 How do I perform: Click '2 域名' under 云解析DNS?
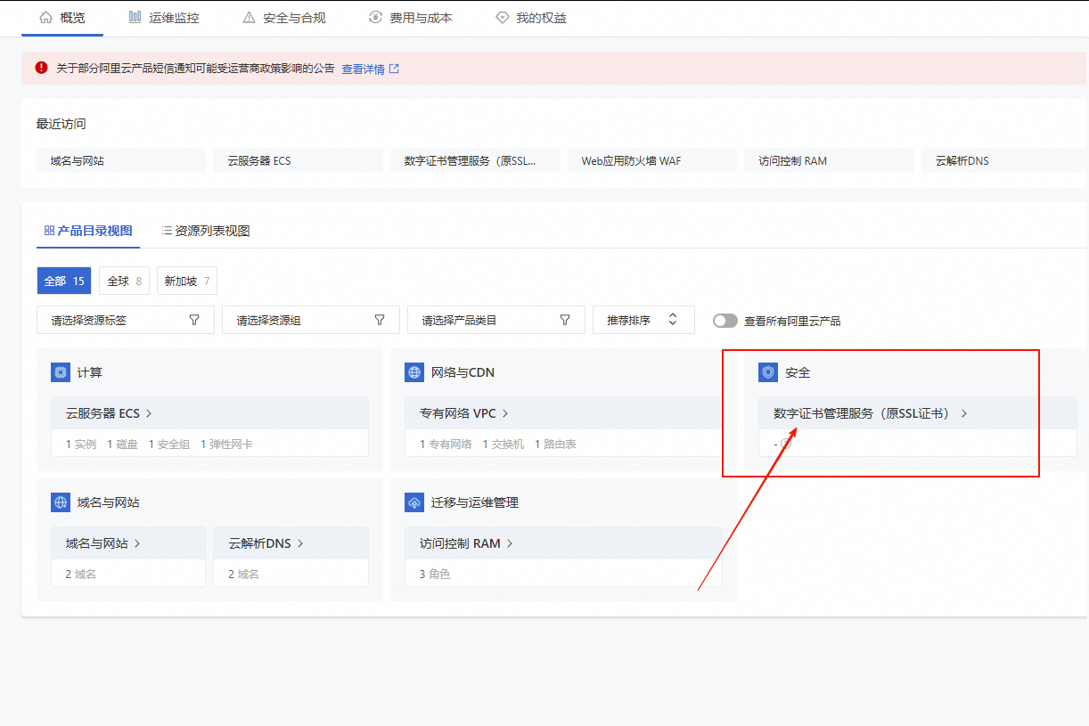coord(243,575)
